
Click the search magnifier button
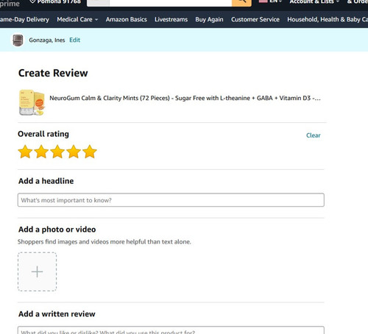click(x=241, y=2)
